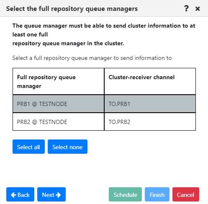Go back with the Back button
This screenshot has width=208, height=204.
[x=20, y=194]
